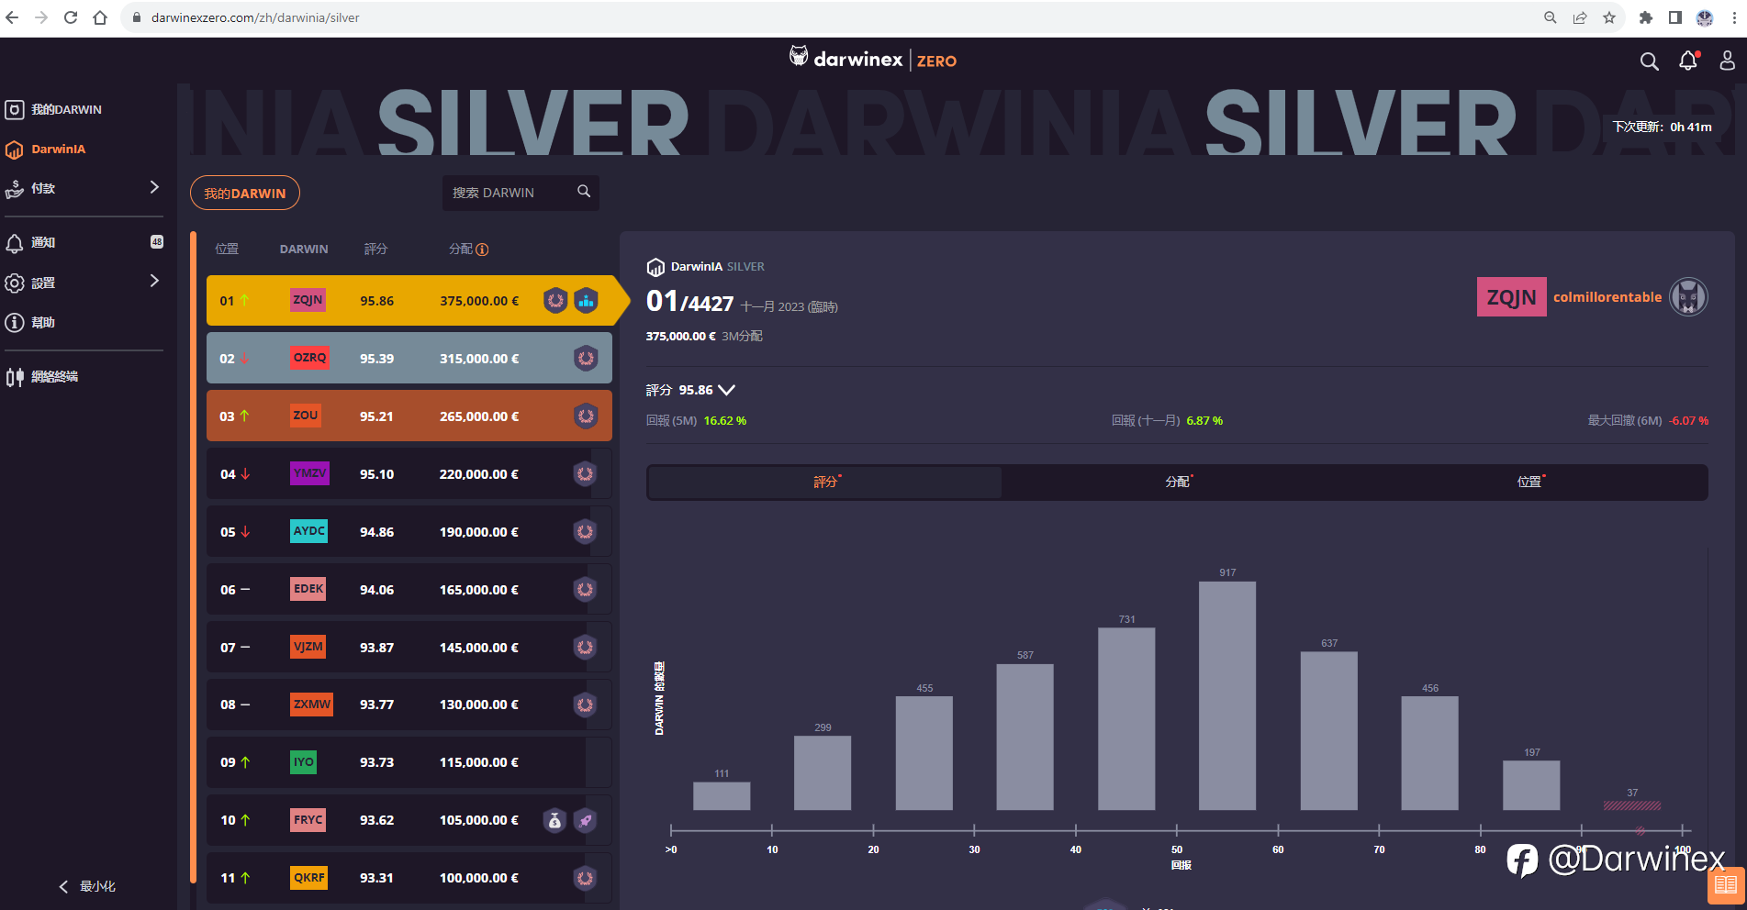Click EDEK row laurel badge
1747x910 pixels.
pyautogui.click(x=586, y=590)
